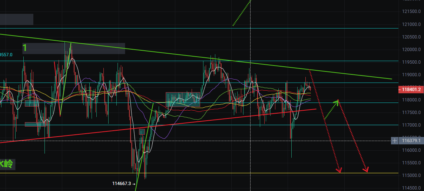Click the 116379.1 crosshair price label
The height and width of the screenshot is (191, 424).
(411, 141)
